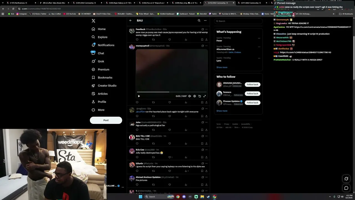Image resolution: width=355 pixels, height=200 pixels.
Task: Like FearBuck's post
Action: click(169, 39)
